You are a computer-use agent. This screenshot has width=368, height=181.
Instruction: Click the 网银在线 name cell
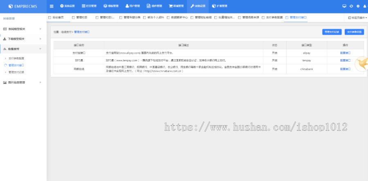point(79,69)
